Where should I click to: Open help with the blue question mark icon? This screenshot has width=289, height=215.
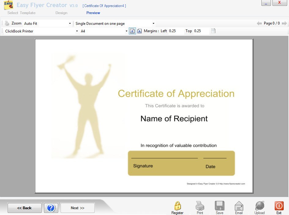coord(51,208)
